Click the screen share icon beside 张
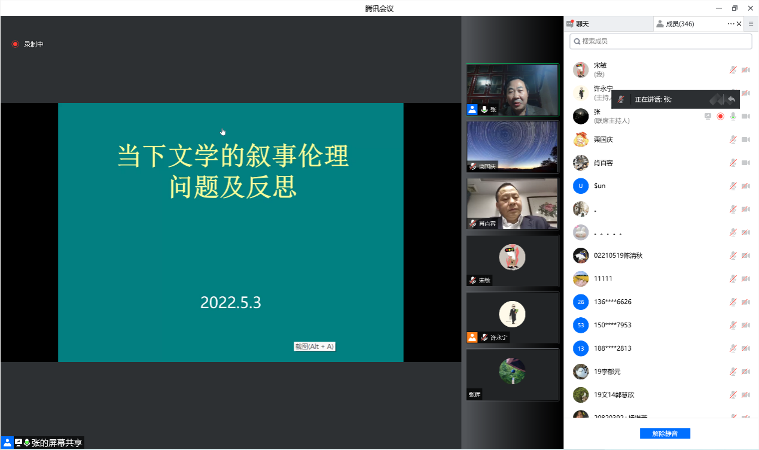This screenshot has height=450, width=759. tap(708, 116)
